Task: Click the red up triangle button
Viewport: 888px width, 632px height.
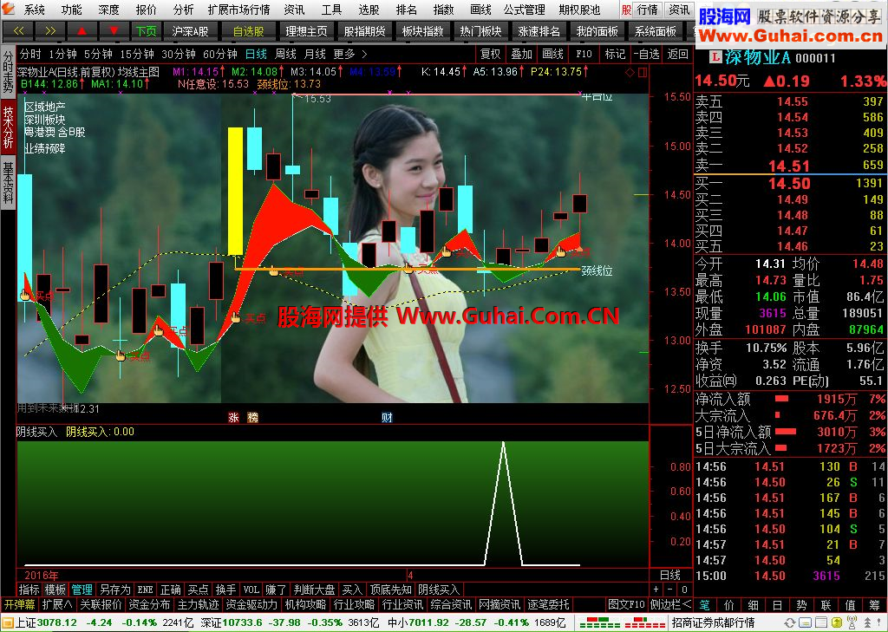Action: coord(82,30)
